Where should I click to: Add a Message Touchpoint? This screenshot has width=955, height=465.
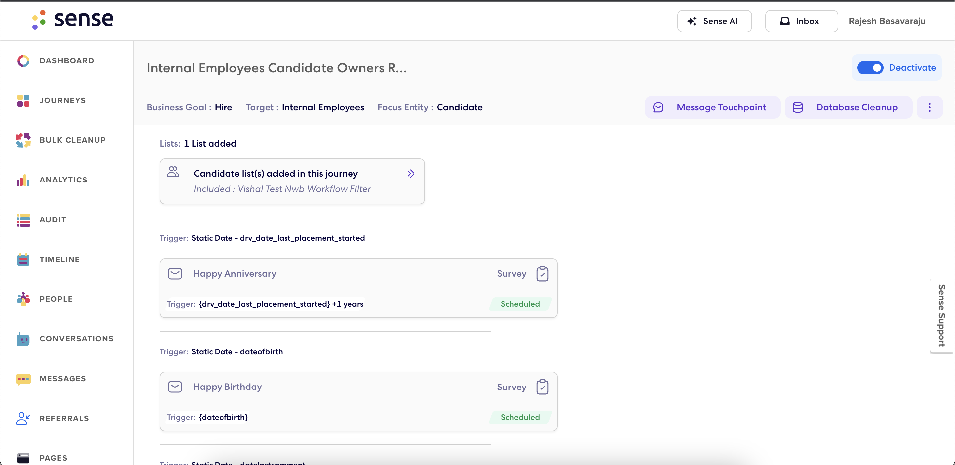coord(712,107)
